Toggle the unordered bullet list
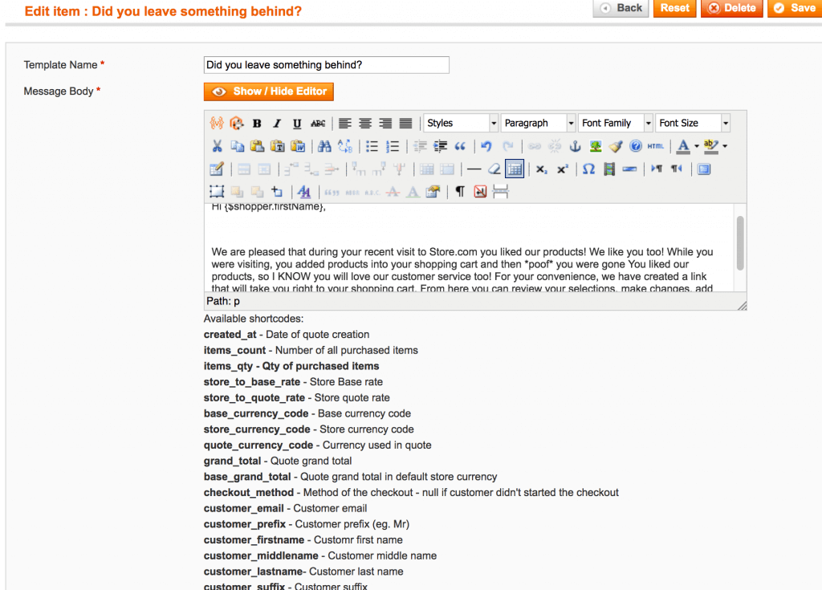This screenshot has width=822, height=590. 372,146
